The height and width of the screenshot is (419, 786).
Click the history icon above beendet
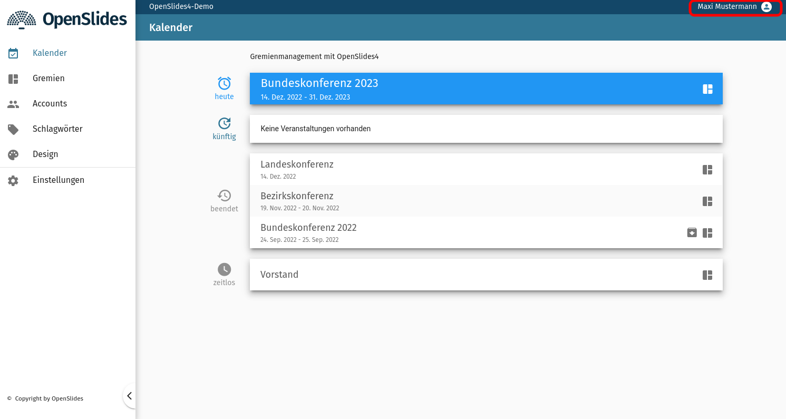pyautogui.click(x=225, y=196)
